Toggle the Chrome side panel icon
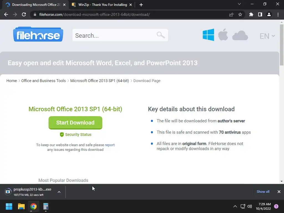Screen dimensions: 284x213 point(260,14)
